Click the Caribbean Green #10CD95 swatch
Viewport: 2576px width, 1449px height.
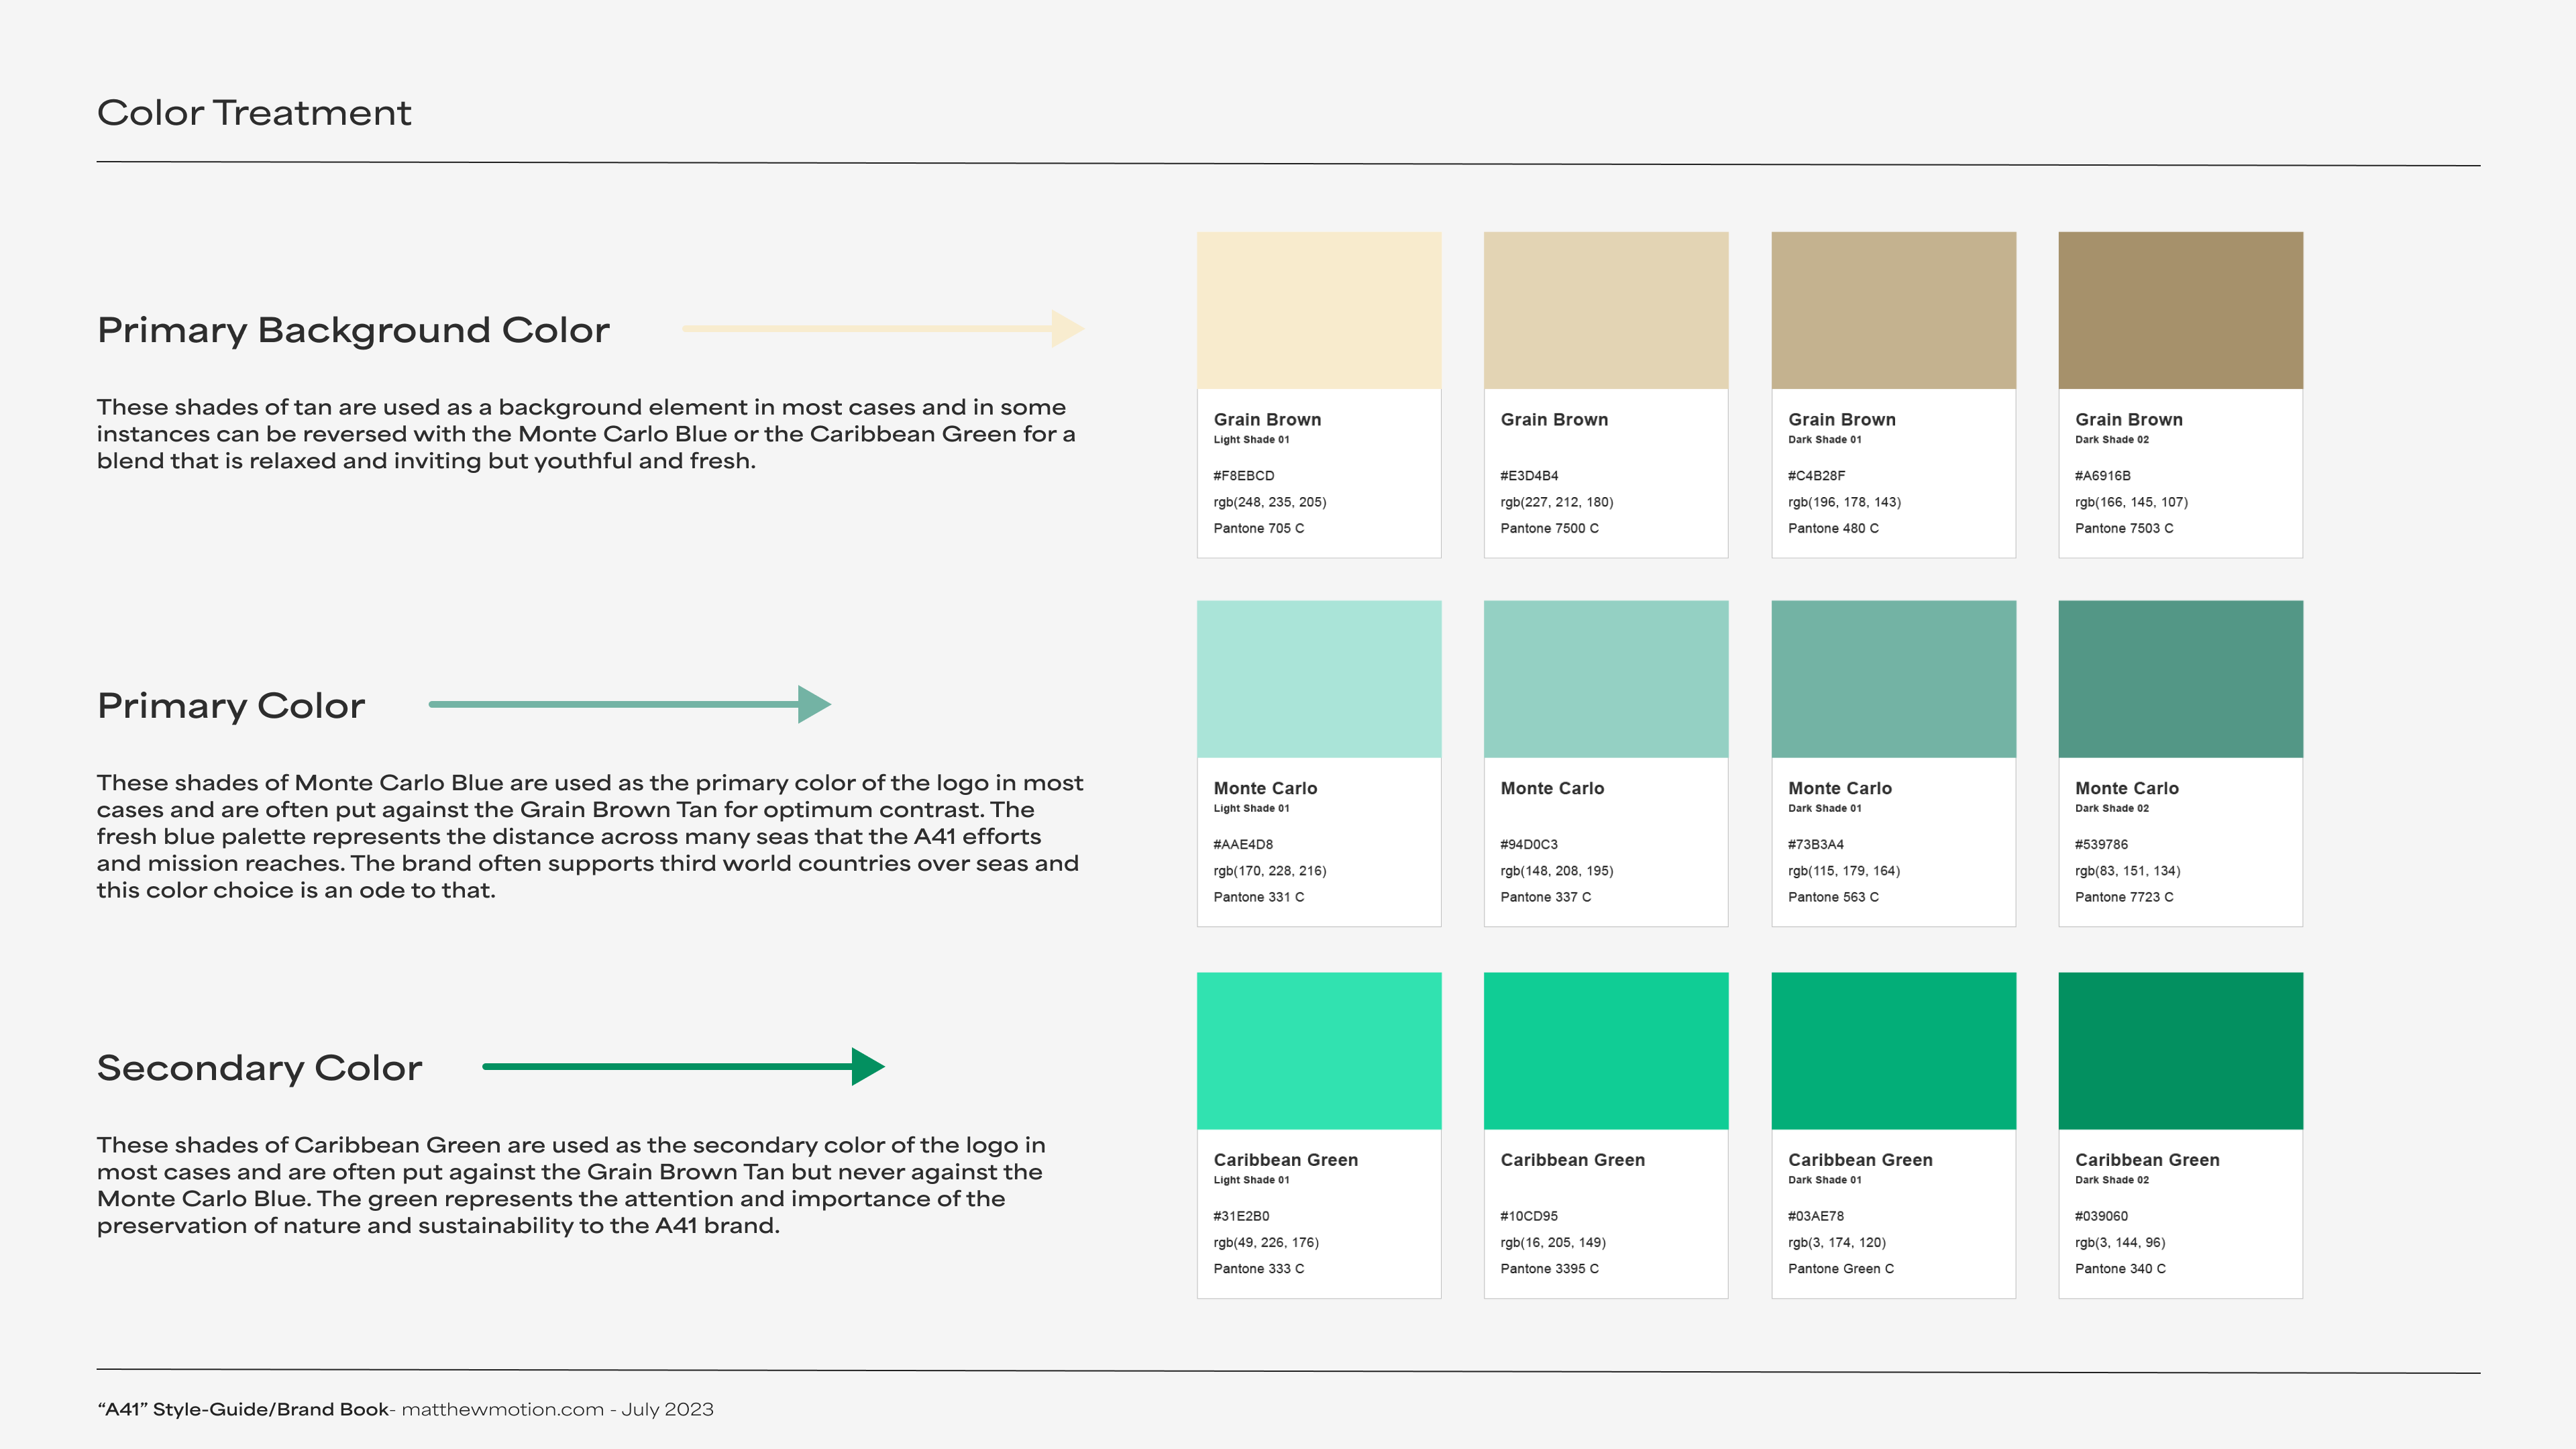click(x=1605, y=1050)
